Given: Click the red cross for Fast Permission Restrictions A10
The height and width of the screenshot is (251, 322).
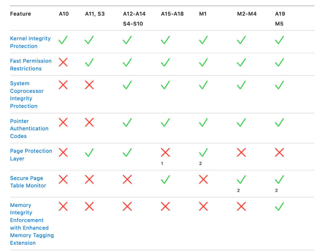Looking at the screenshot, I should pos(63,63).
